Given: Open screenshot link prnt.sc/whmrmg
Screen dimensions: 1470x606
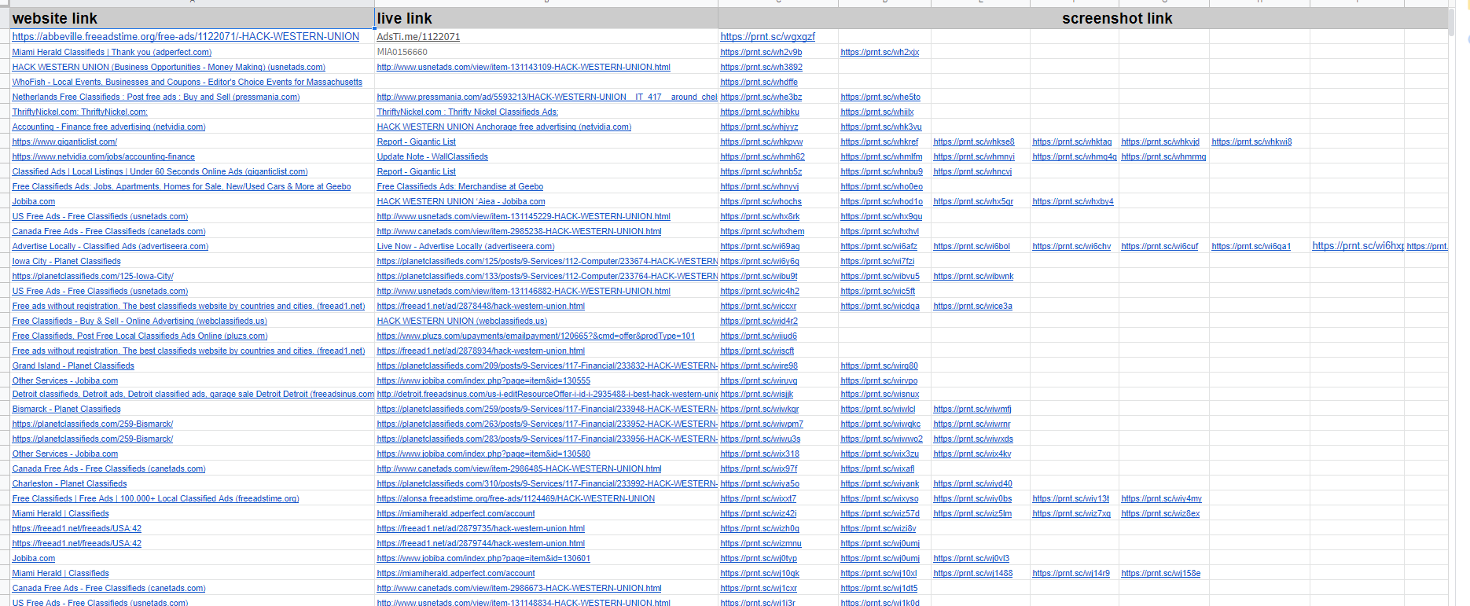Looking at the screenshot, I should coord(1163,157).
